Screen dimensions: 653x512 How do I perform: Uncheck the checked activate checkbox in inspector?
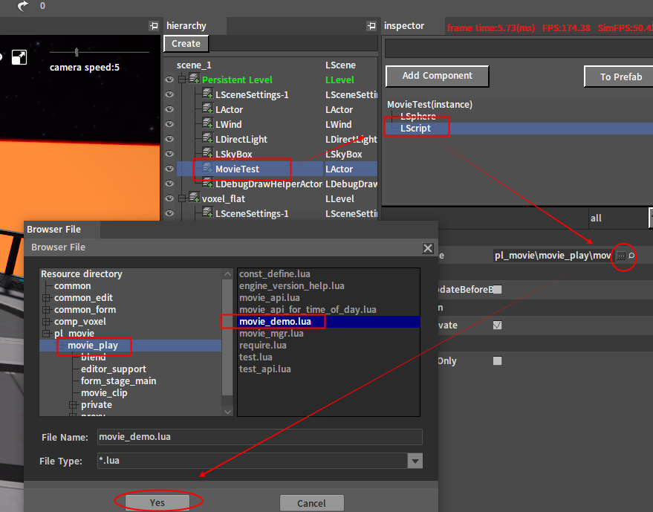[497, 325]
